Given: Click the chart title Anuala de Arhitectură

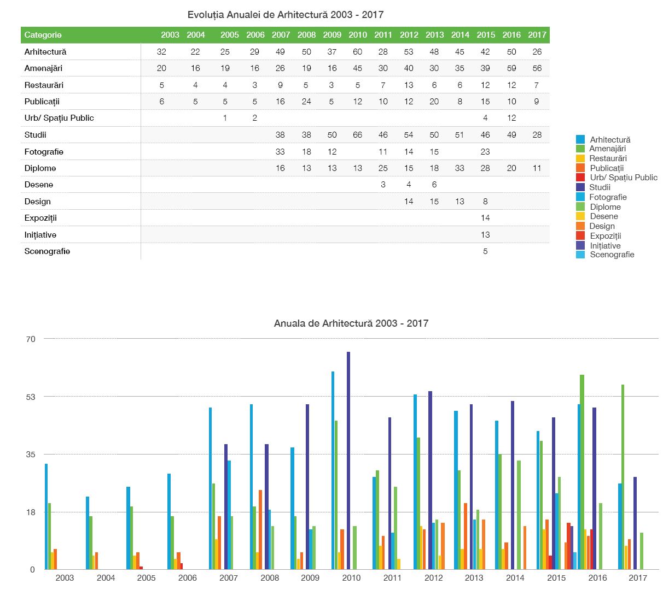Looking at the screenshot, I should pyautogui.click(x=351, y=323).
